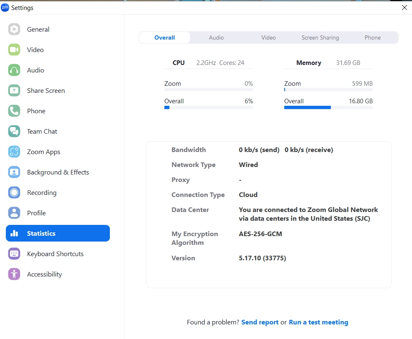Switch to the Screen Sharing tab
This screenshot has height=339, width=412.
(x=320, y=37)
